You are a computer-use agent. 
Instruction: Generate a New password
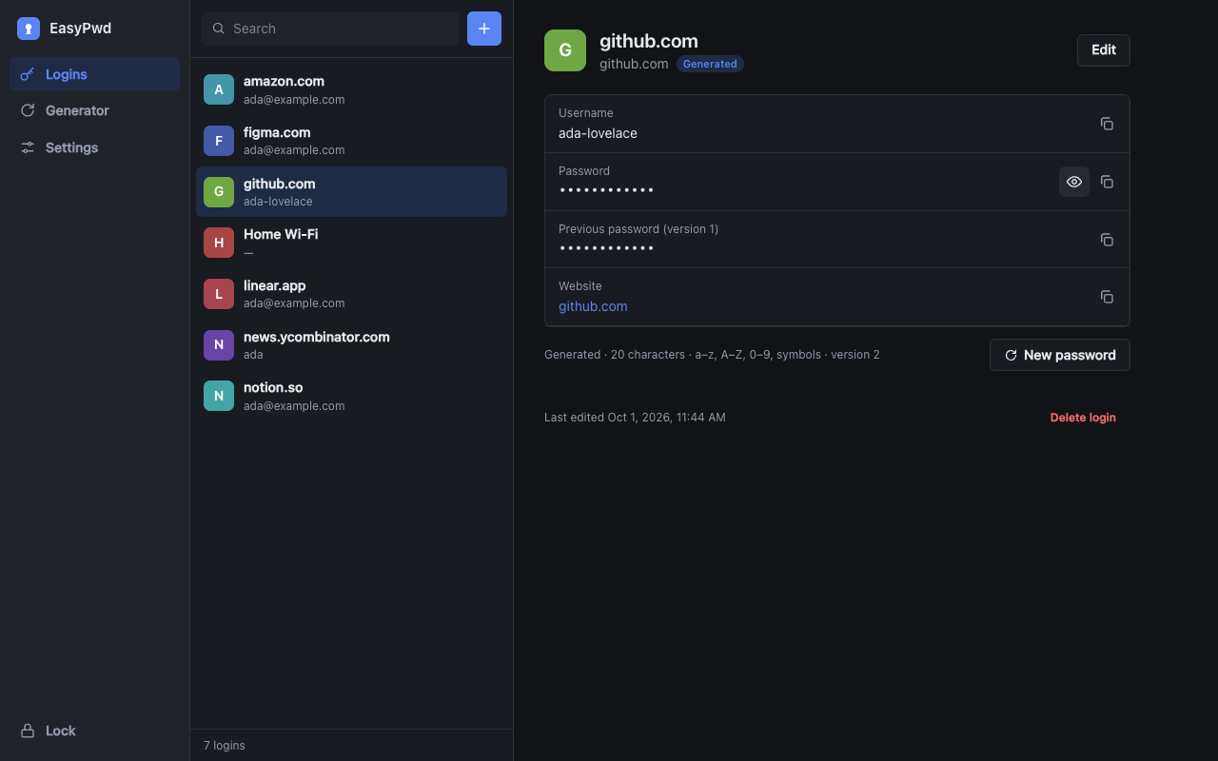pyautogui.click(x=1060, y=355)
